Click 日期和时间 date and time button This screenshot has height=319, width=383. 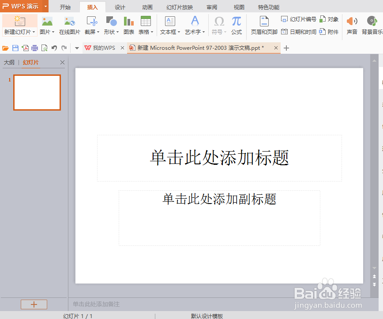click(298, 32)
